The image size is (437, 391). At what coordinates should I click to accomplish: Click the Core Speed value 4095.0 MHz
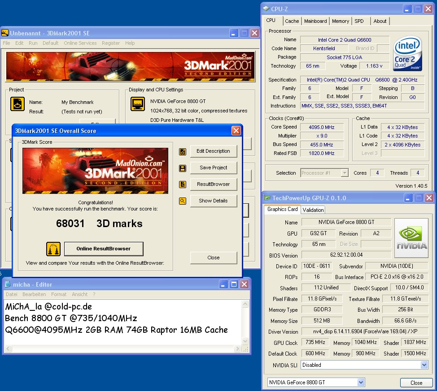pos(322,127)
